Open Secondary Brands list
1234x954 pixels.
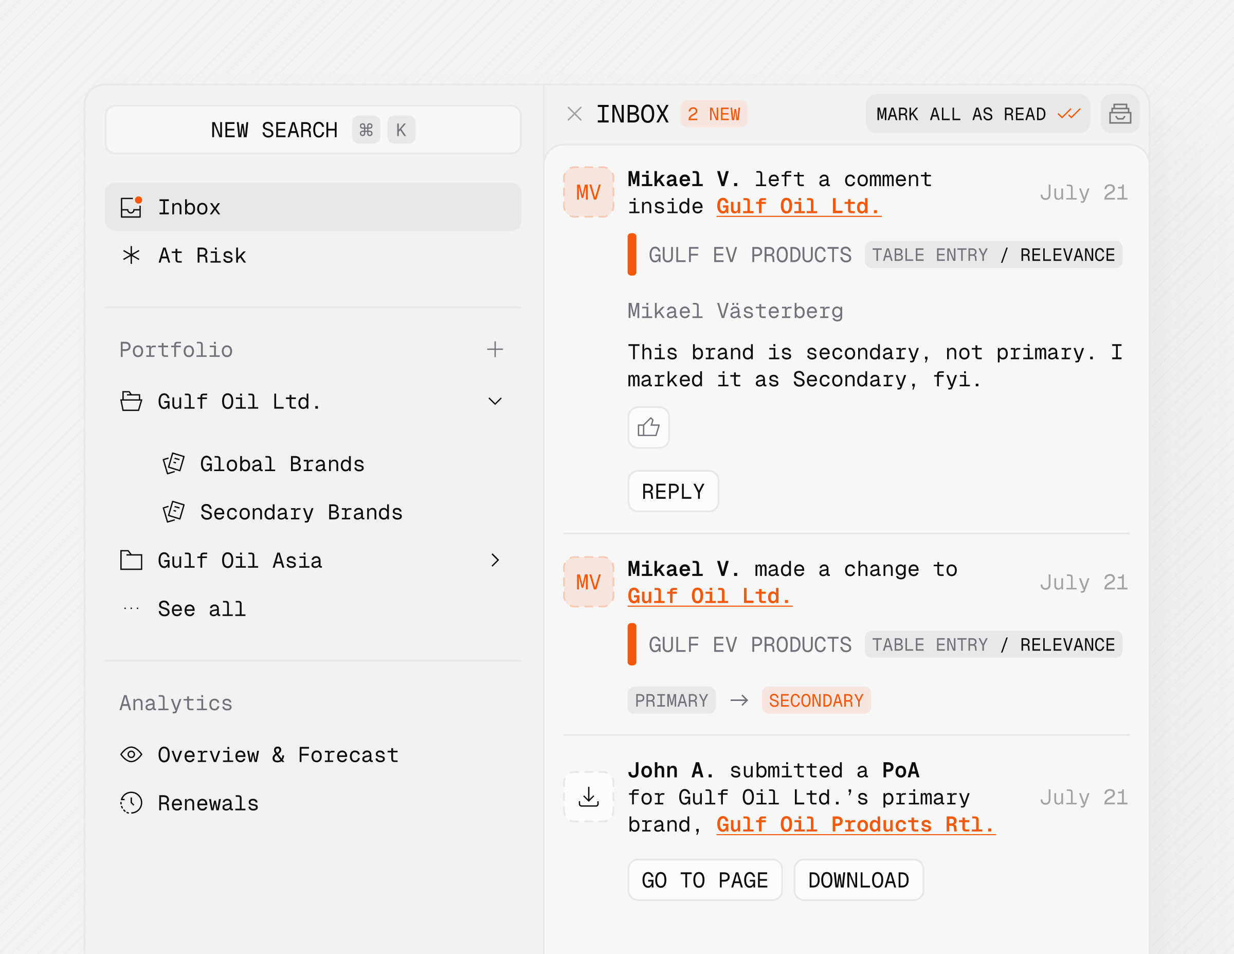301,512
